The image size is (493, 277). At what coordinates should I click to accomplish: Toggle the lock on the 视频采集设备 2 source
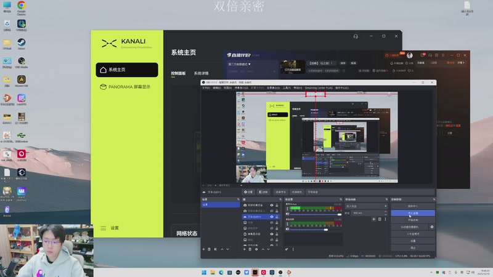(277, 211)
